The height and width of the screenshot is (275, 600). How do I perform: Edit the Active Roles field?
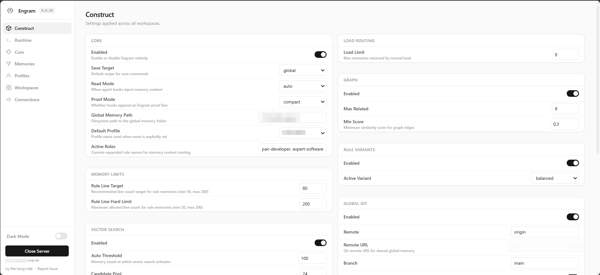coord(293,149)
